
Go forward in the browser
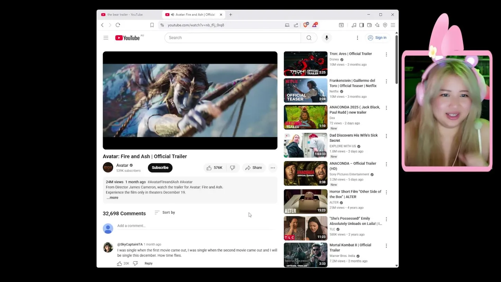[x=110, y=25]
